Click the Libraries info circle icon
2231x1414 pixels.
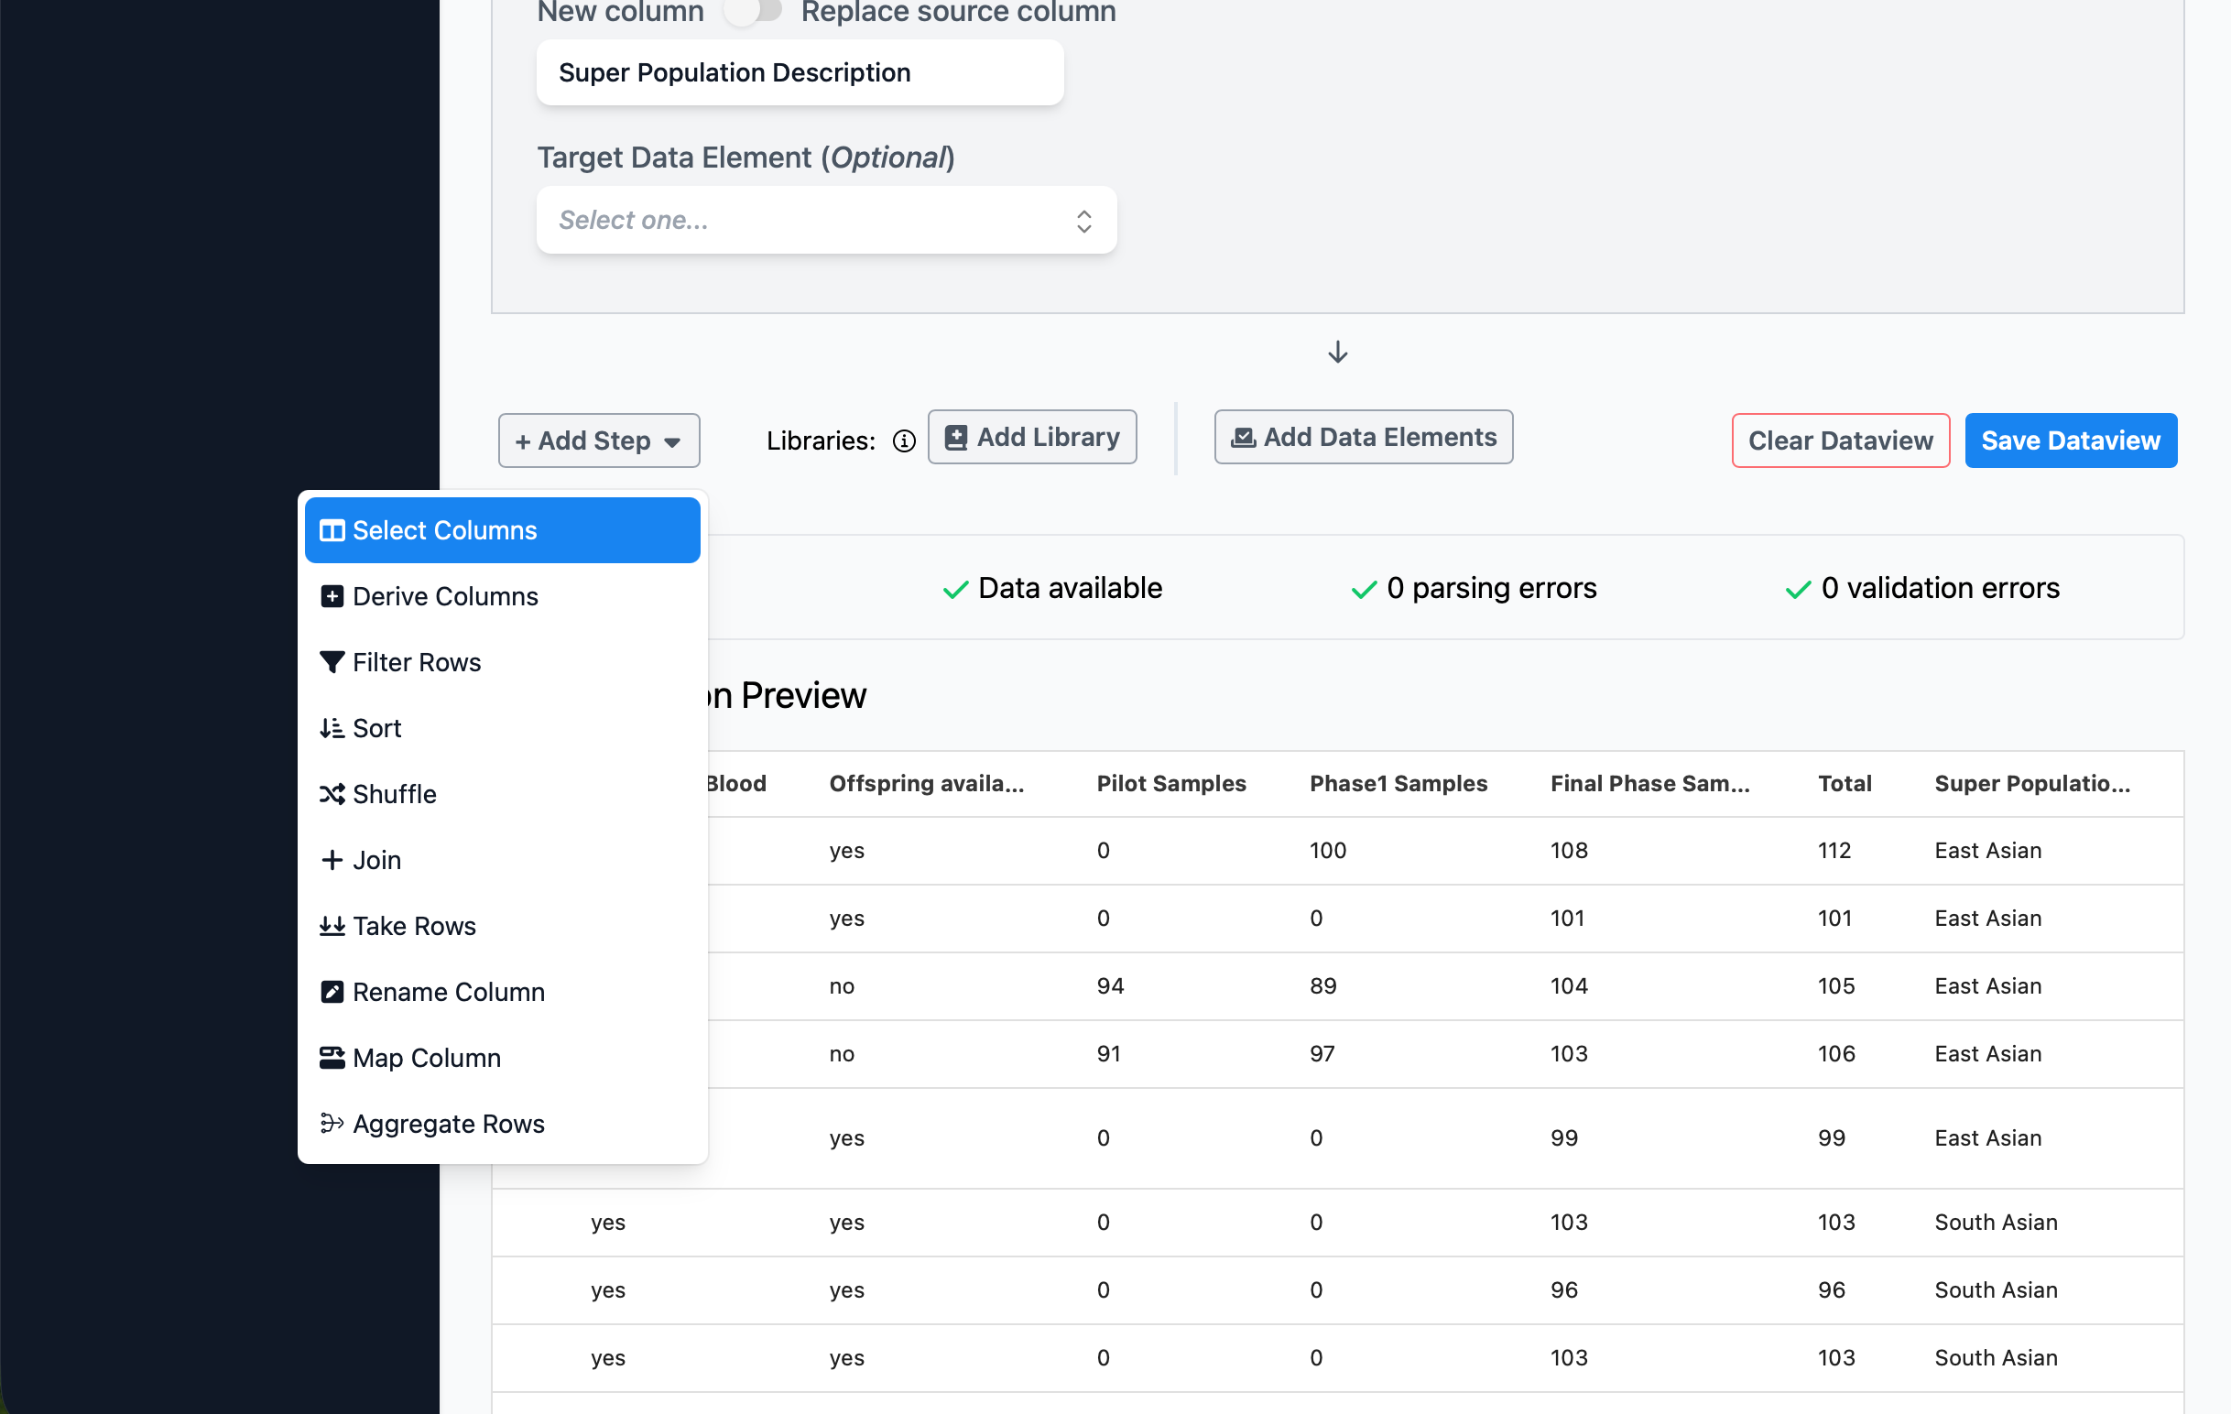903,441
